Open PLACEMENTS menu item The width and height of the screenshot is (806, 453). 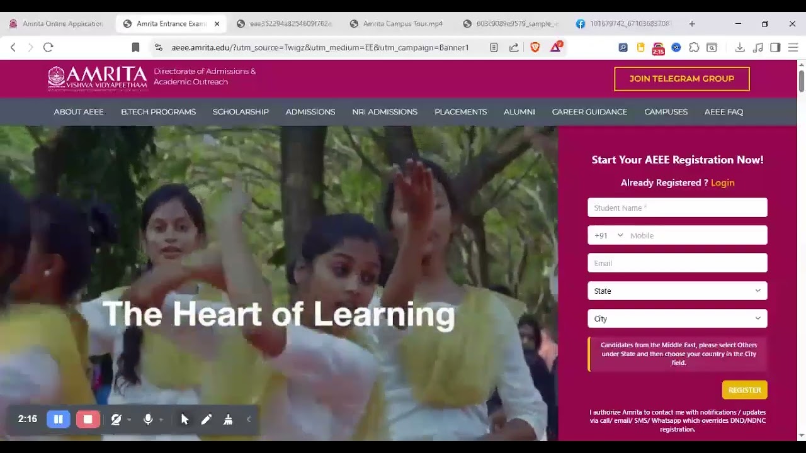(x=460, y=111)
